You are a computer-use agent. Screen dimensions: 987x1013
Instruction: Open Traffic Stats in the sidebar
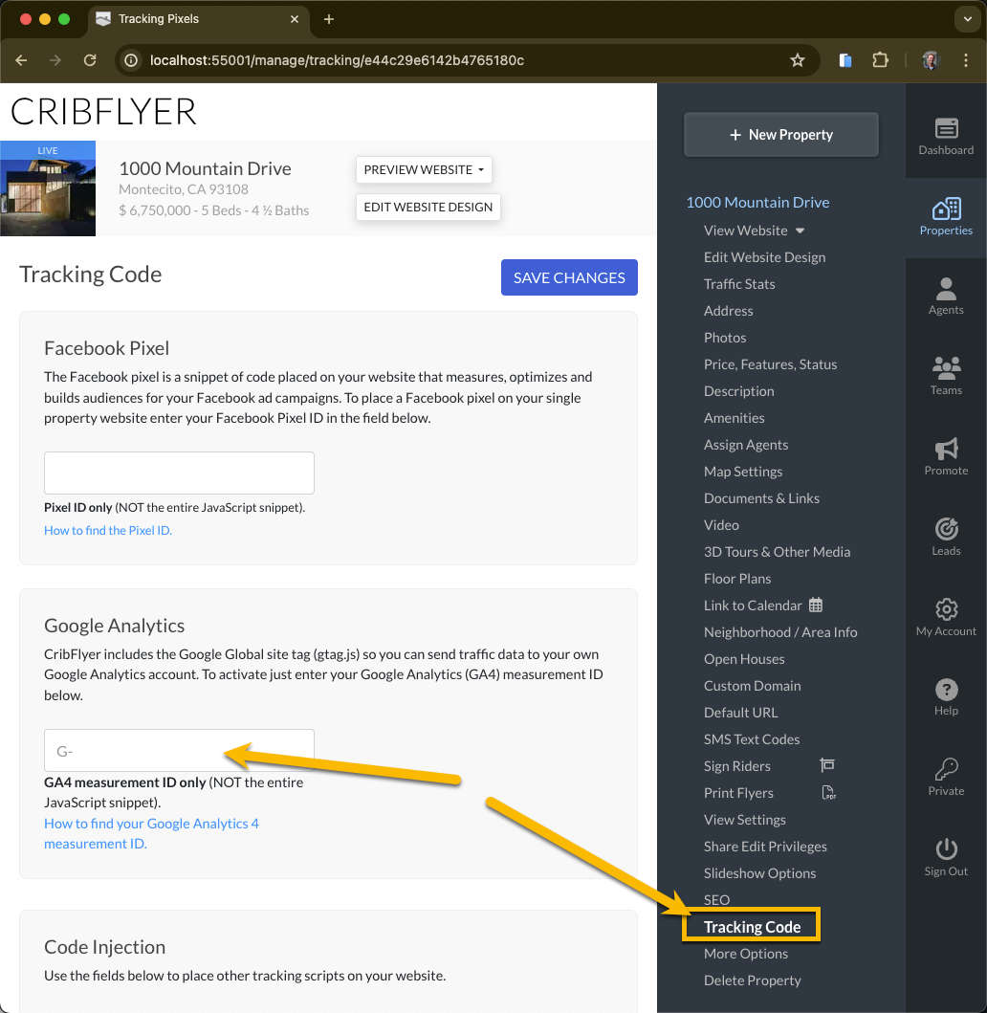tap(739, 284)
